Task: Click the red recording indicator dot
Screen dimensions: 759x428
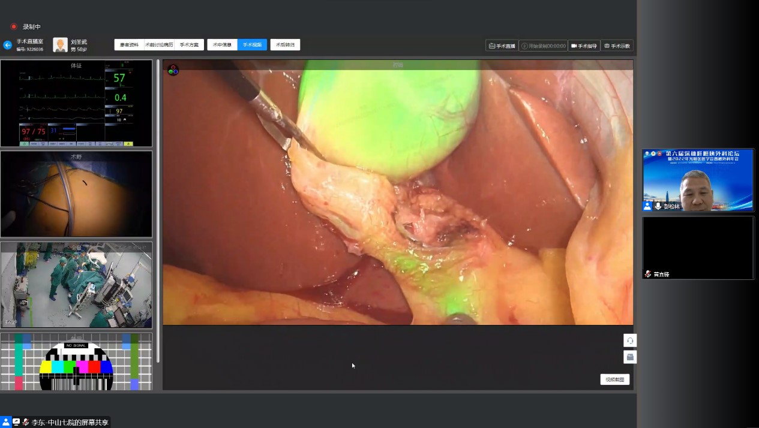Action: tap(14, 26)
